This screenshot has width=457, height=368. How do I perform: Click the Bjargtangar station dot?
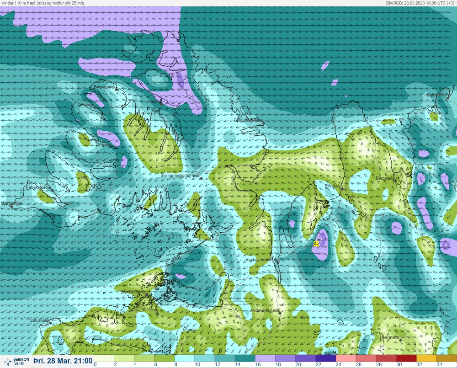pyautogui.click(x=12, y=207)
